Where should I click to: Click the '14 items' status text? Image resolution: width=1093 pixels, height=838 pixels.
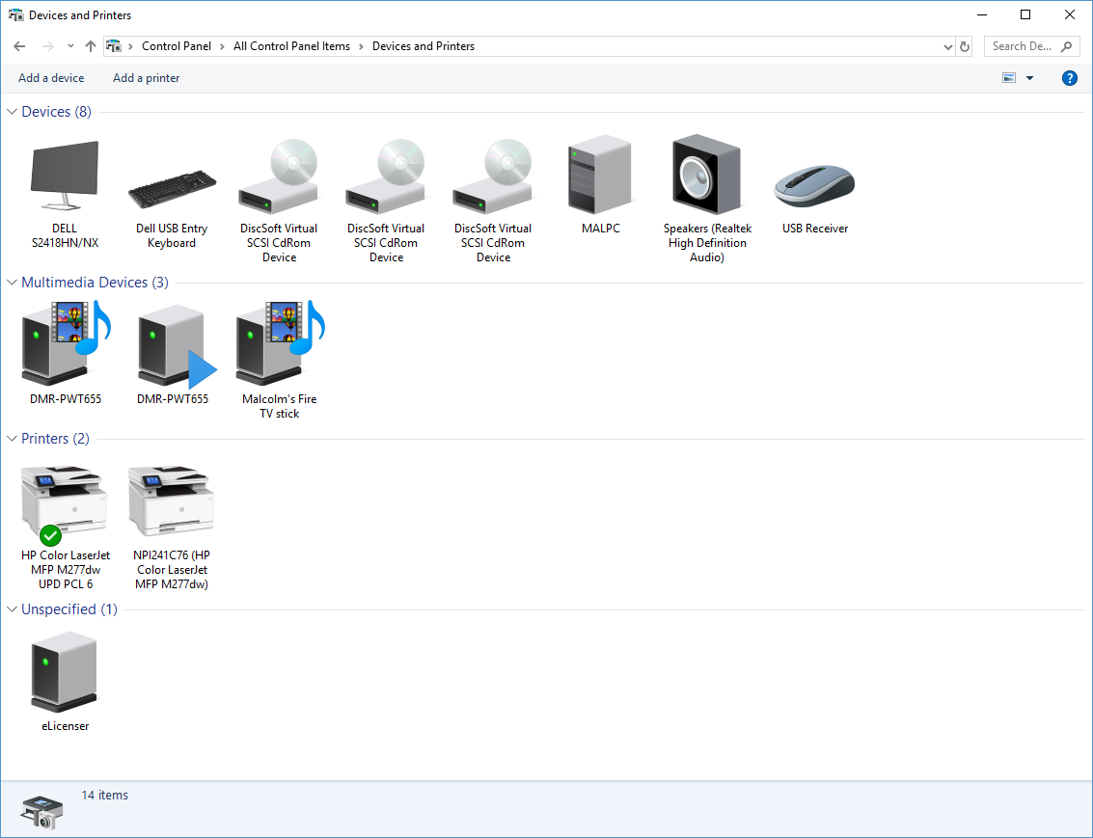coord(104,795)
